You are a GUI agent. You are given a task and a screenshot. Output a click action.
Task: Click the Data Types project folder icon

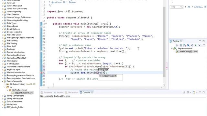coord(5,23)
